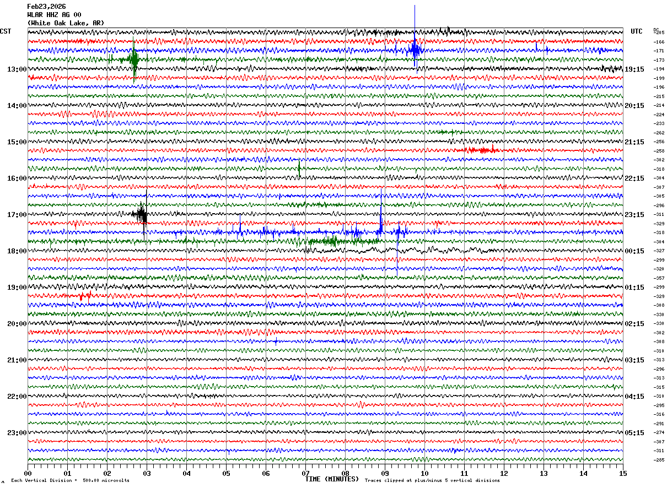The width and height of the screenshot is (667, 488).
Task: Click the Feb23,2026 date header
Action: (x=46, y=7)
